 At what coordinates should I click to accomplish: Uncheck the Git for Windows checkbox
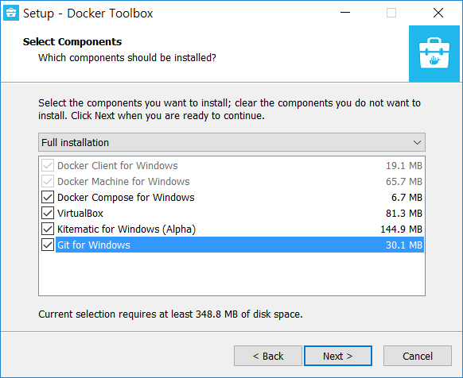(48, 245)
